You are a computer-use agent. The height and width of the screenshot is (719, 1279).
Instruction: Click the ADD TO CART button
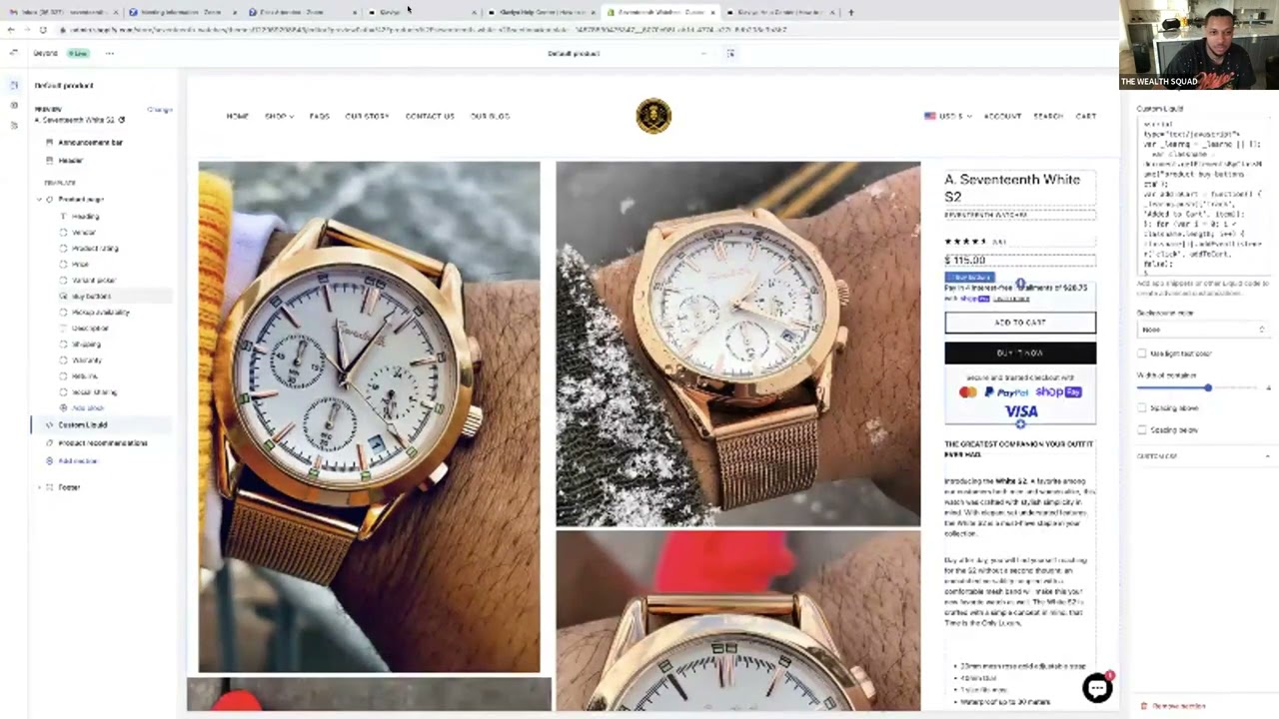[1020, 323]
